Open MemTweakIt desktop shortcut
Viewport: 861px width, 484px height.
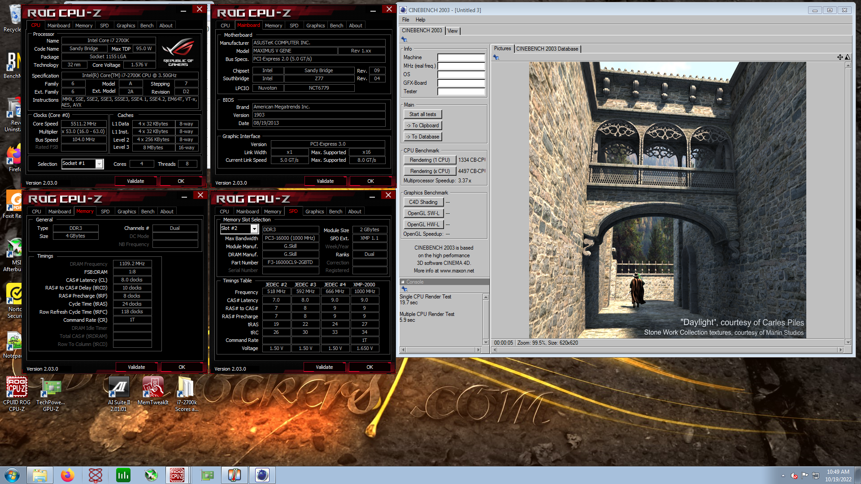click(153, 391)
